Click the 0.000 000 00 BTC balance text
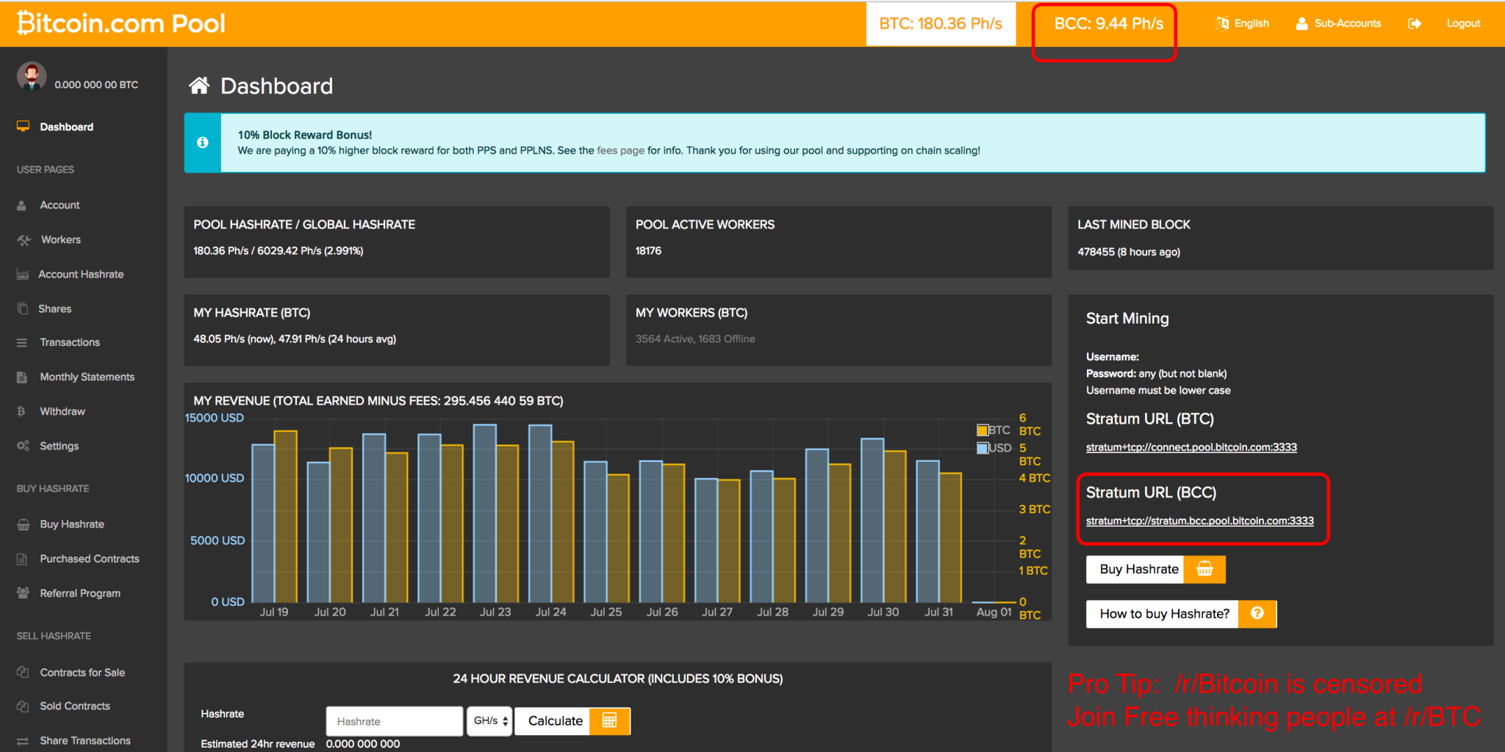Screen dimensions: 1505x752 96,84
